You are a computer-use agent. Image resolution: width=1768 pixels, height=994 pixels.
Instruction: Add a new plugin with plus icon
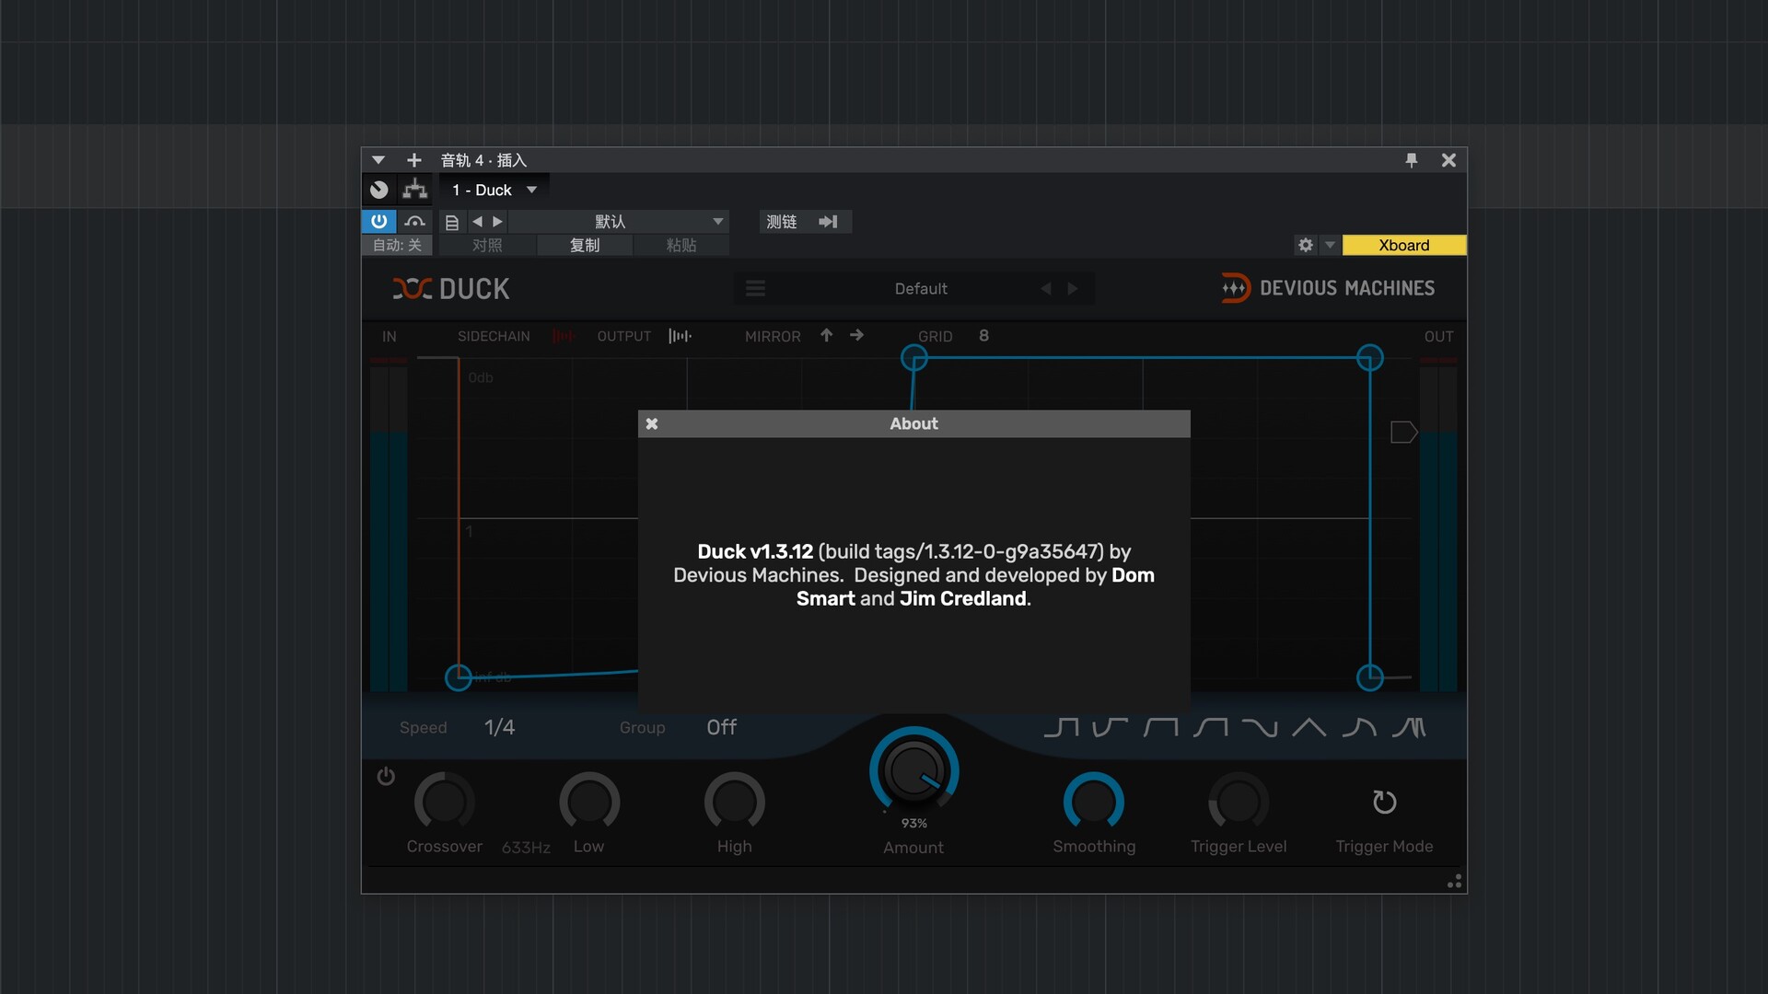(414, 160)
